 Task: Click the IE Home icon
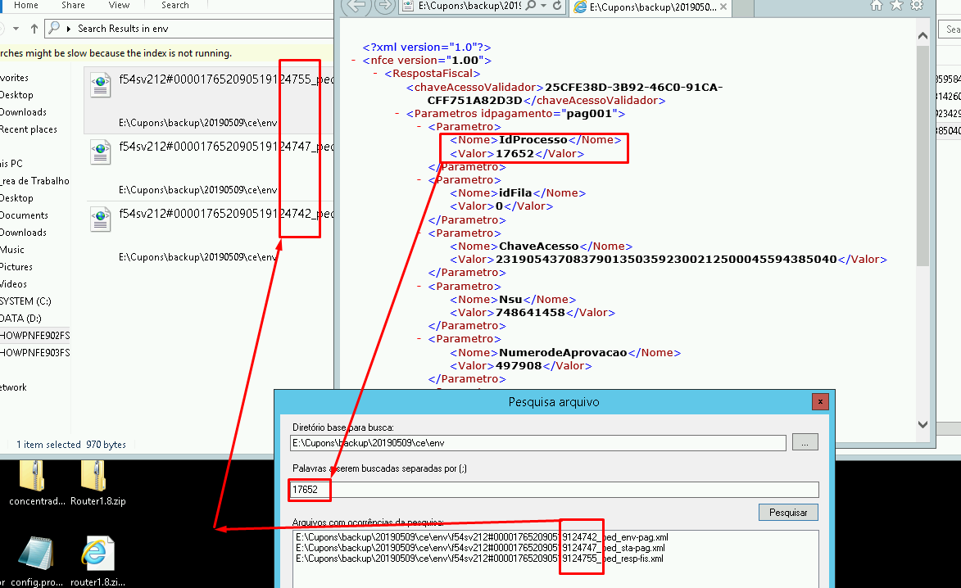click(876, 6)
